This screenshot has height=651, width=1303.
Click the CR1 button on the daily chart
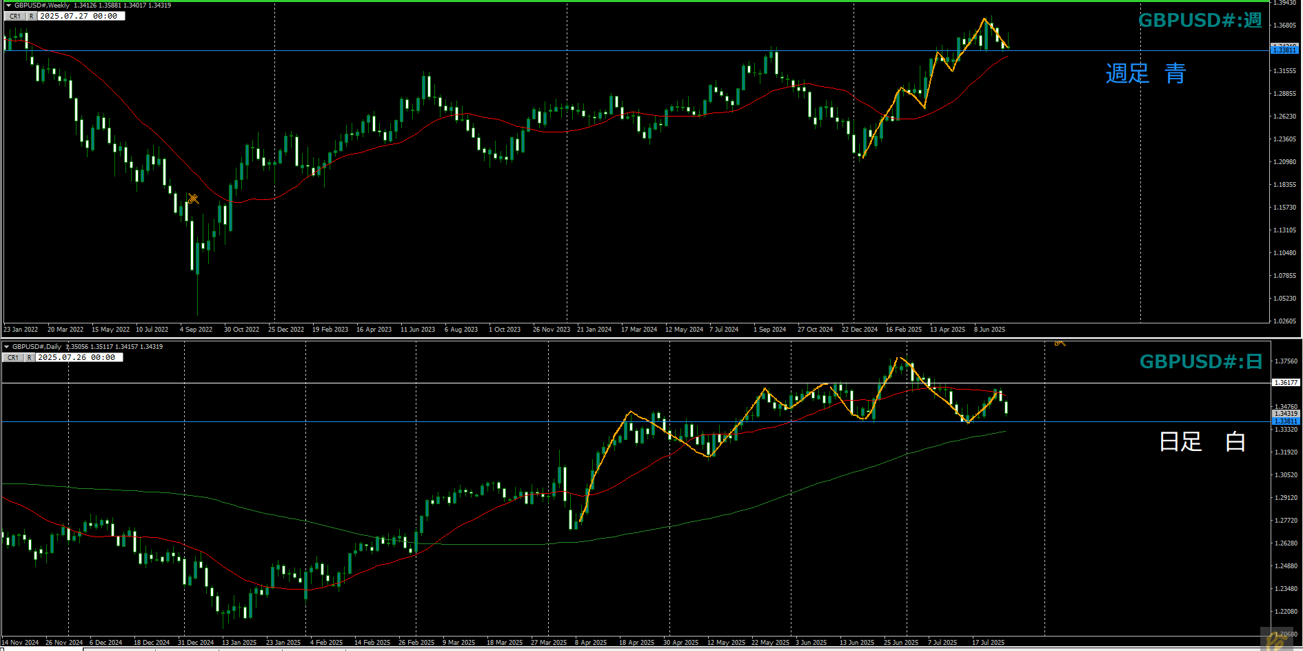point(13,357)
